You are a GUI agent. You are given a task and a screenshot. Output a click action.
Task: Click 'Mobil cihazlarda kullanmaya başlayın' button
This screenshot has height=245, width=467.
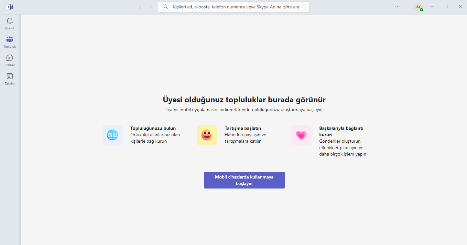click(244, 180)
